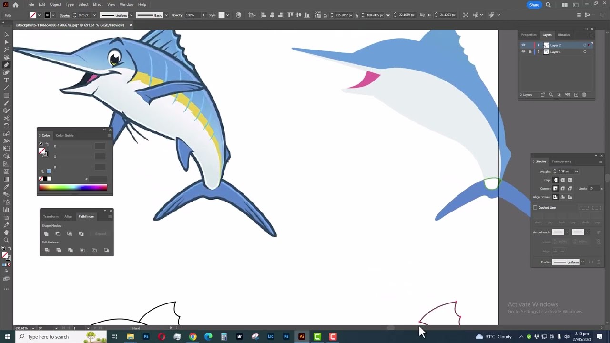The image size is (610, 343).
Task: Unlock Layer 1 via its lock icon
Action: 530,52
